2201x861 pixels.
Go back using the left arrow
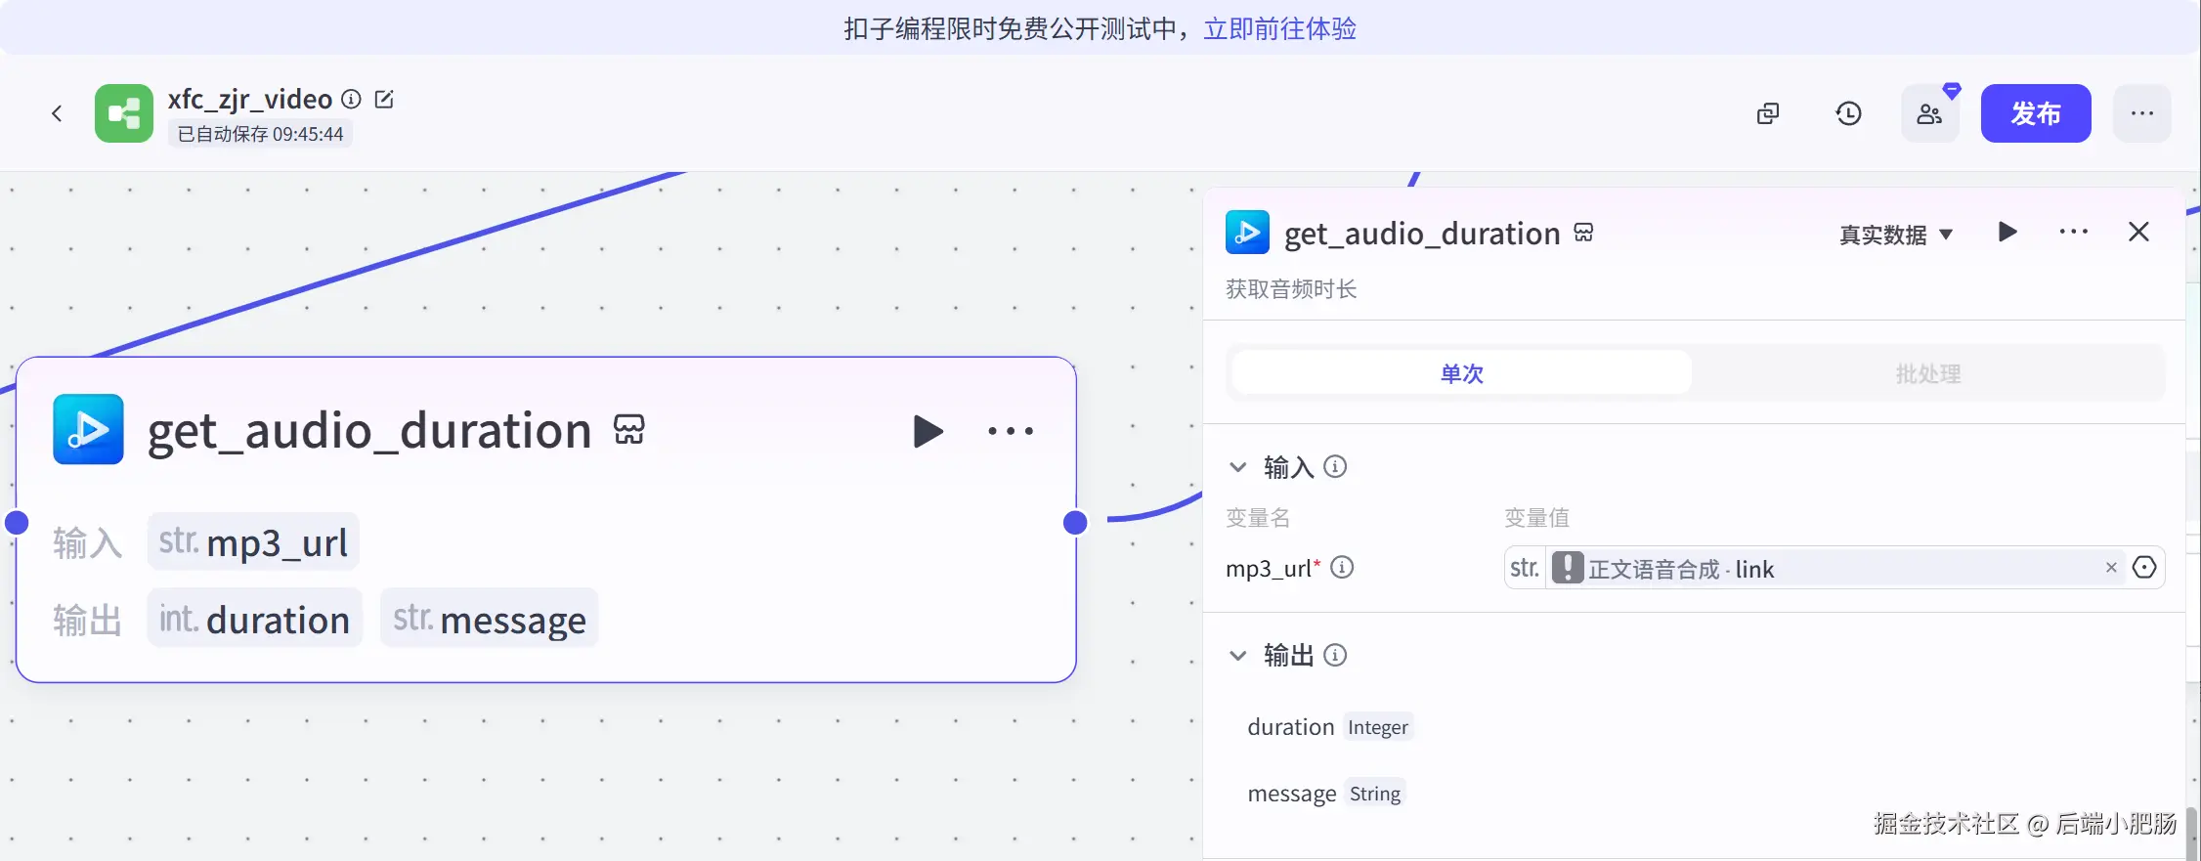[57, 113]
